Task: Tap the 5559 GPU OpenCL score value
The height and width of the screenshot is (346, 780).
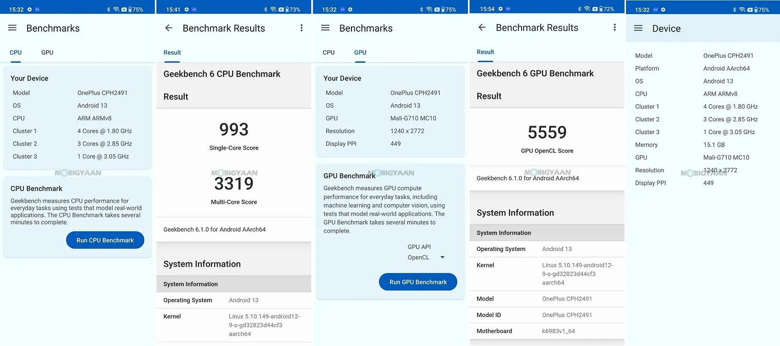Action: [x=547, y=133]
